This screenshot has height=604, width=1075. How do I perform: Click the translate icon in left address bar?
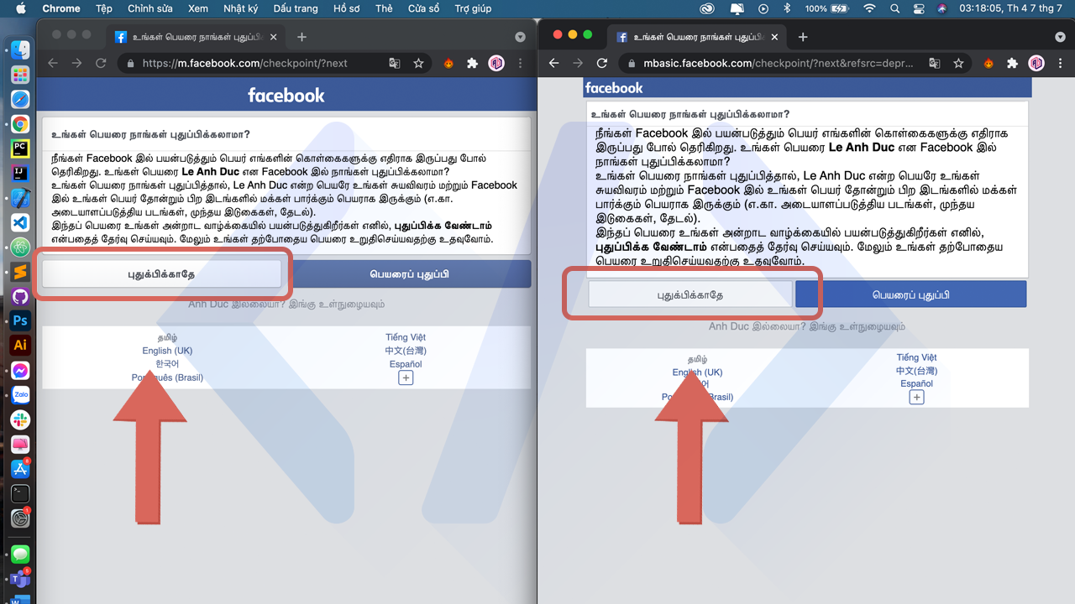point(395,63)
